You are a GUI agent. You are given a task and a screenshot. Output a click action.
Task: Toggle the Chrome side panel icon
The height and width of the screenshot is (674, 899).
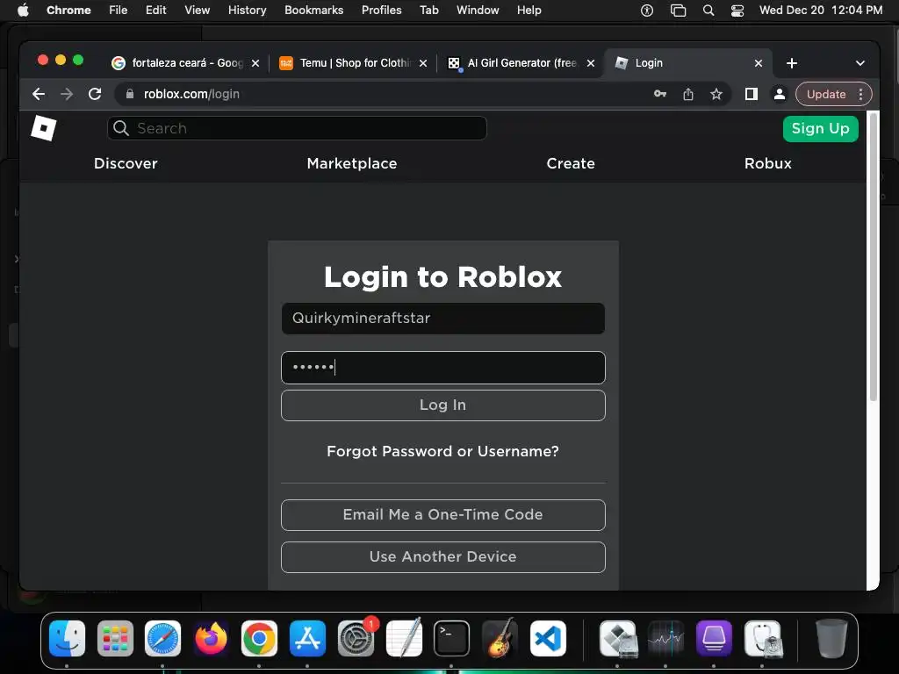(x=752, y=94)
